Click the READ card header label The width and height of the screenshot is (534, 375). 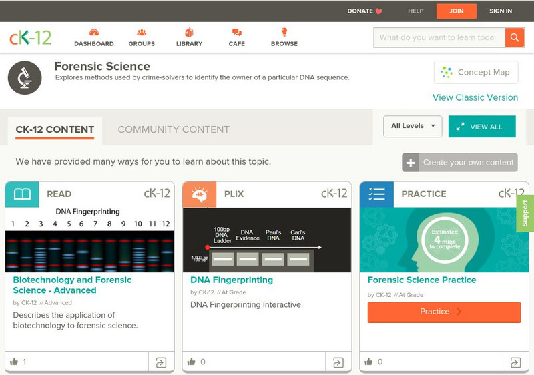[59, 194]
